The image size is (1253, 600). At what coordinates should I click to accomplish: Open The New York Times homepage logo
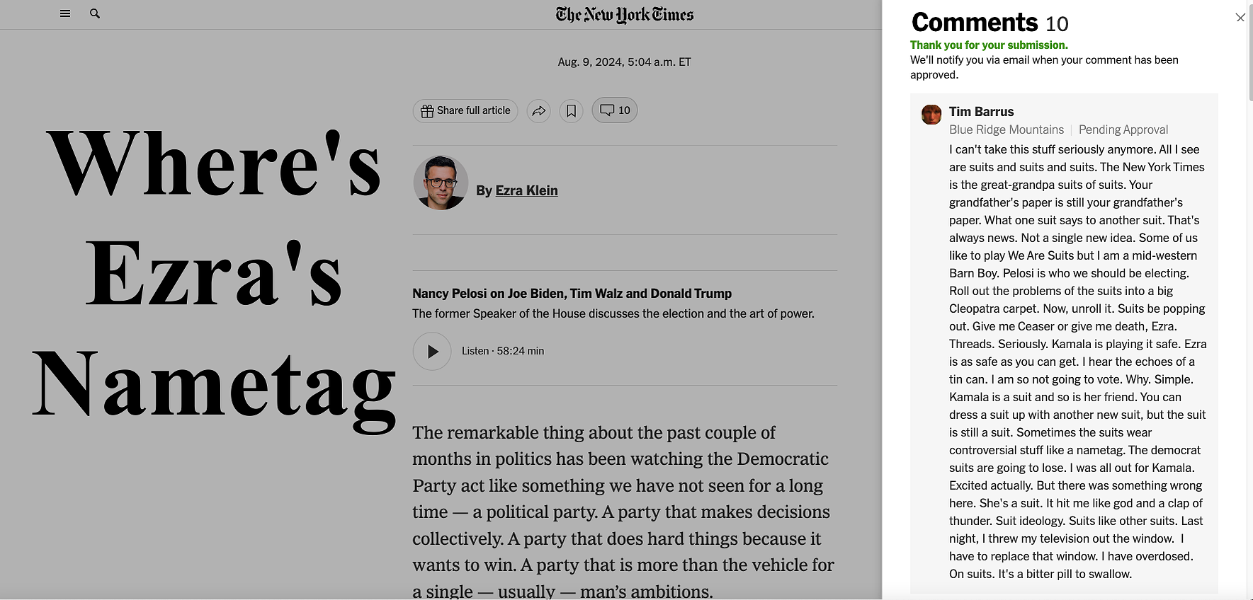click(625, 15)
